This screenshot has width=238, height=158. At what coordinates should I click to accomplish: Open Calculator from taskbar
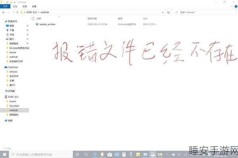click(x=124, y=154)
